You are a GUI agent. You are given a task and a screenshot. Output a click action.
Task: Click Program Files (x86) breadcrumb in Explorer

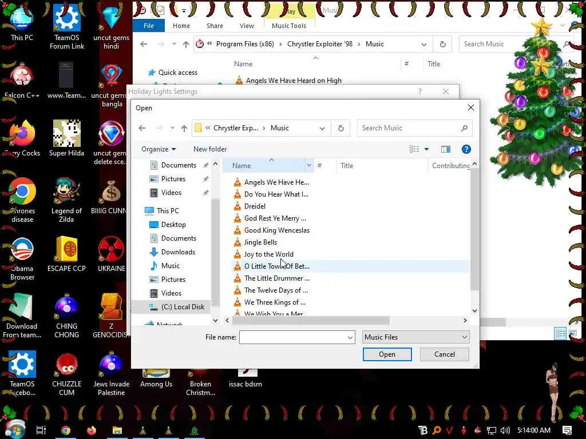pos(245,44)
